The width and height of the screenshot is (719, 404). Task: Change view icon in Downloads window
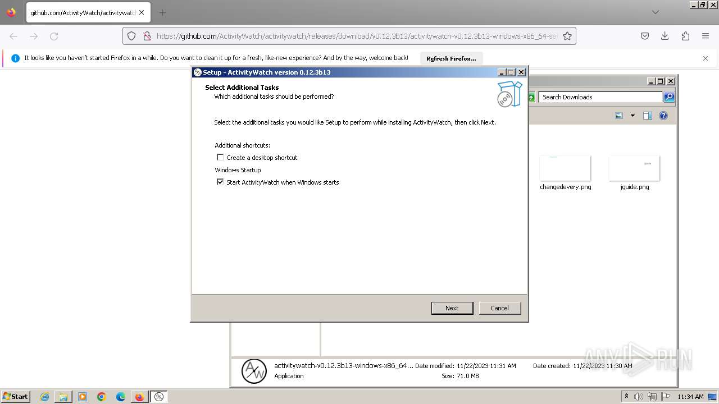619,116
